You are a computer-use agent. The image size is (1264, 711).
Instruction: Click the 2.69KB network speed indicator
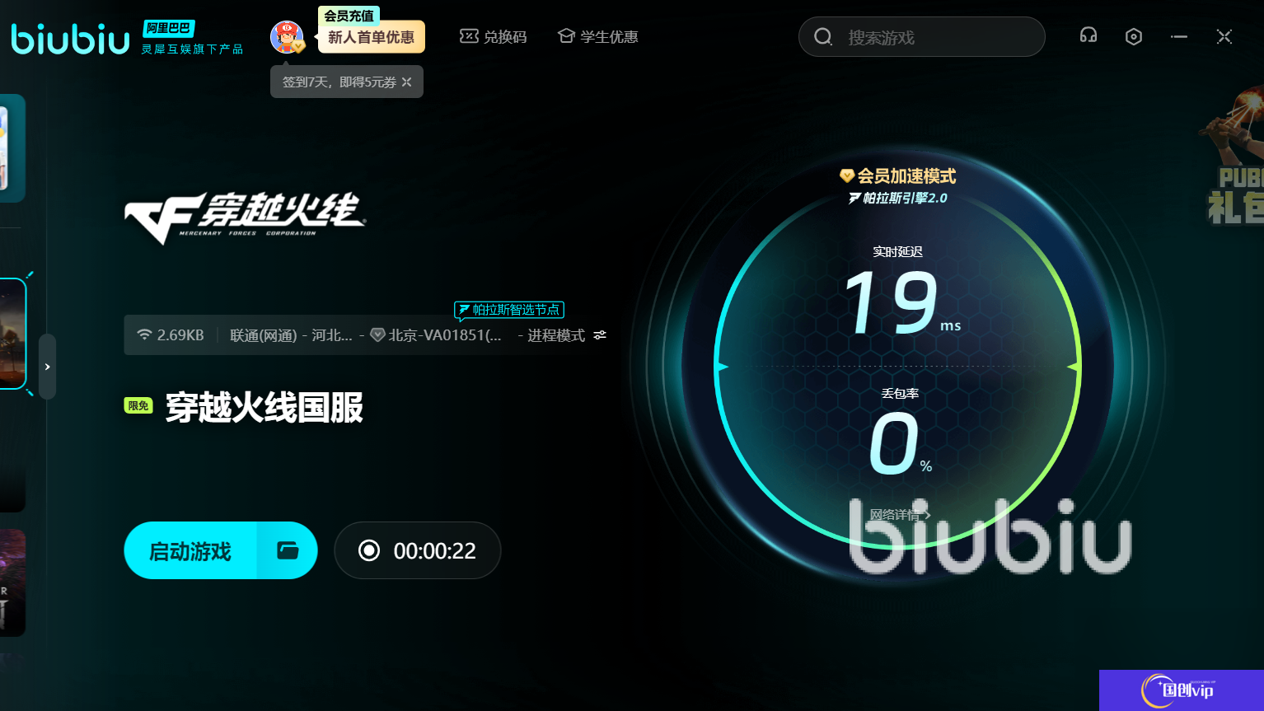coord(171,335)
